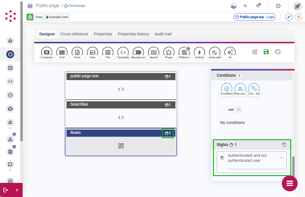Open the hexagon module in sidebar
The height and width of the screenshot is (197, 305).
click(10, 54)
